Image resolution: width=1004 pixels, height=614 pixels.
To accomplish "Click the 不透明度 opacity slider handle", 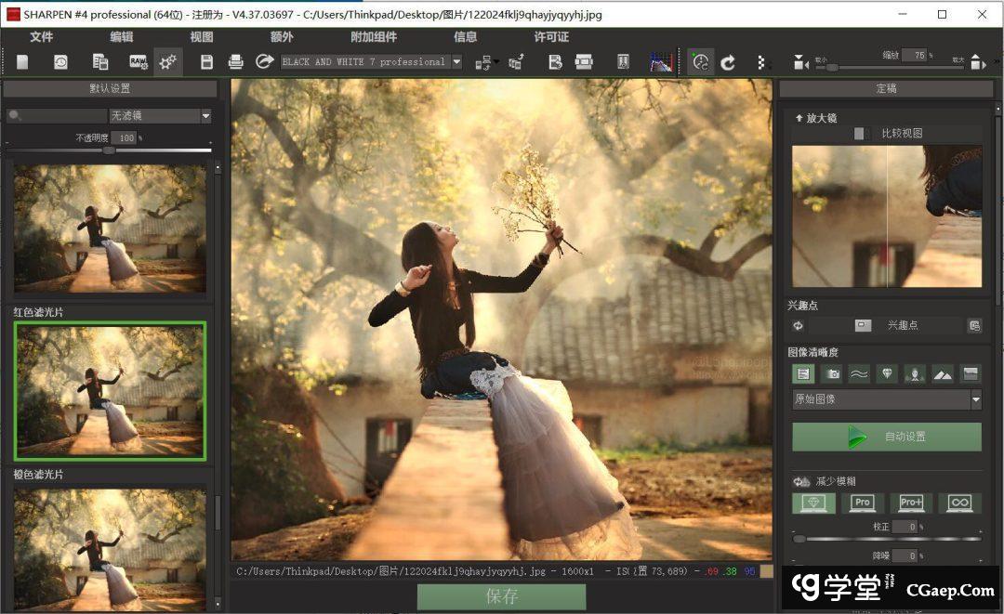I will pyautogui.click(x=109, y=150).
